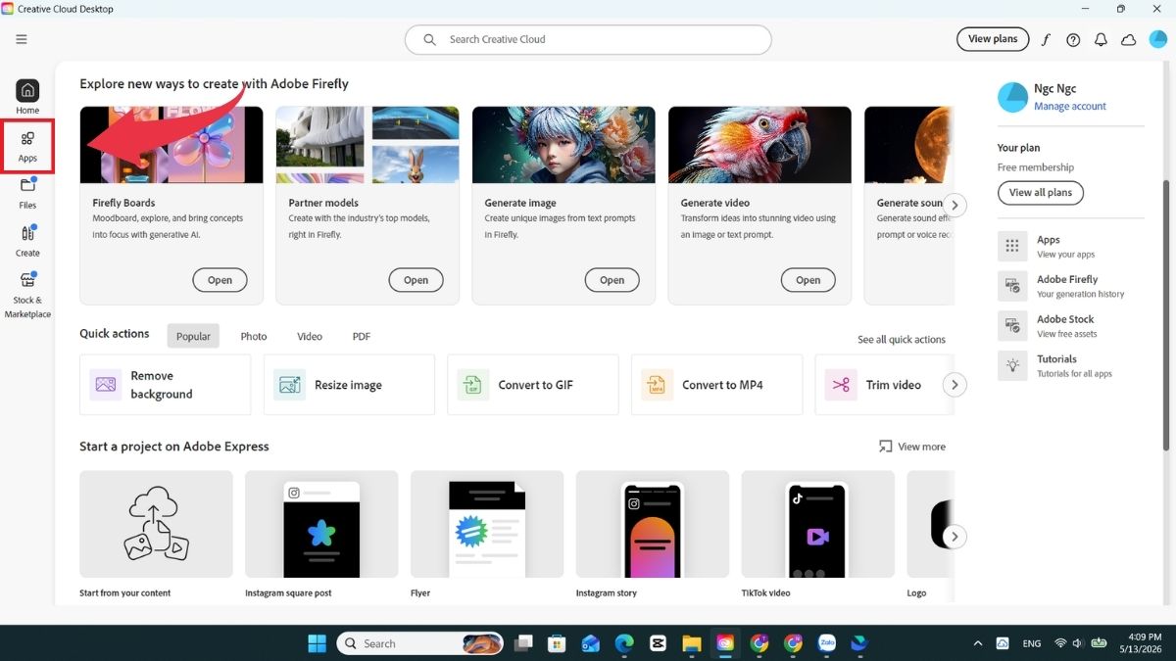1176x661 pixels.
Task: Click the Ngc Ngc profile avatar
Action: tap(1012, 97)
